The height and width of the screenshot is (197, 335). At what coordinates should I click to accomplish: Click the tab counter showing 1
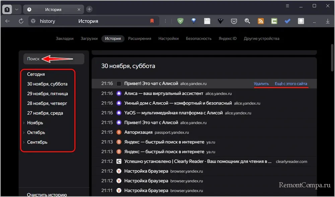click(7, 10)
